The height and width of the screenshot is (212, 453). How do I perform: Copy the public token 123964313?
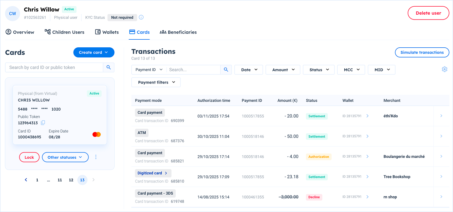43,123
